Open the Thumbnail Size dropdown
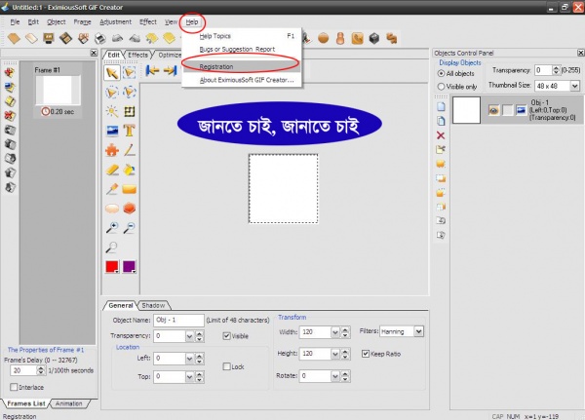 click(x=575, y=86)
